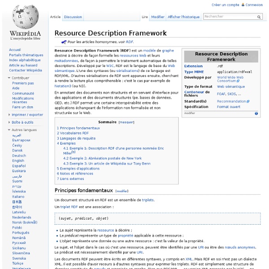Viewport: 269px width, 269px height.
Task: Jump to 4.2 Exemple 2 entry
Action: [x=102, y=158]
